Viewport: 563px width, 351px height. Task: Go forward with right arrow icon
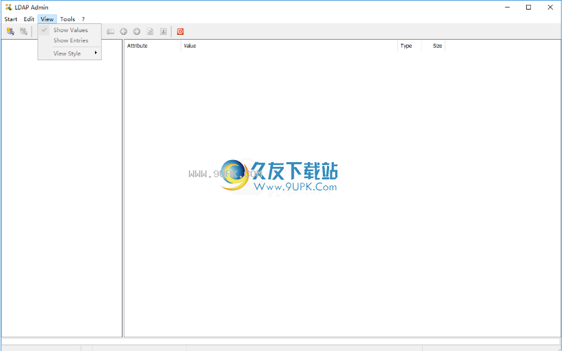(137, 31)
